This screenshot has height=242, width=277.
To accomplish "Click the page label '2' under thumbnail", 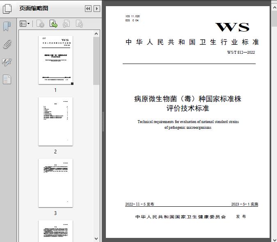I will pos(55,152).
